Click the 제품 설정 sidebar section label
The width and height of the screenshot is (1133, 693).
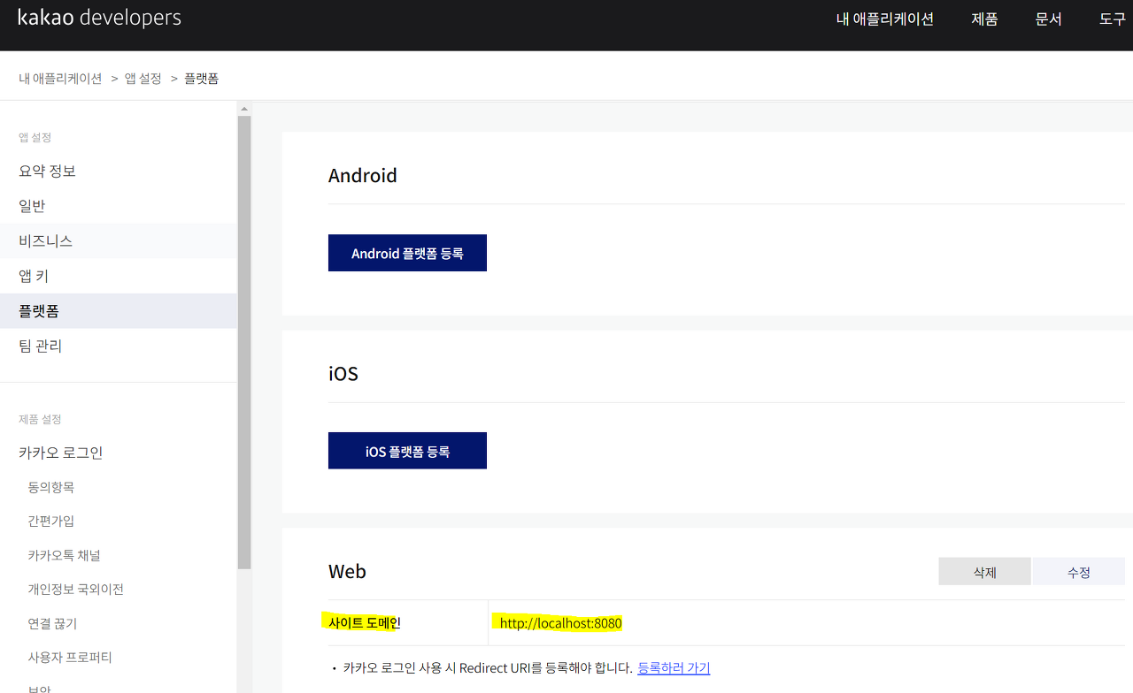(x=40, y=419)
